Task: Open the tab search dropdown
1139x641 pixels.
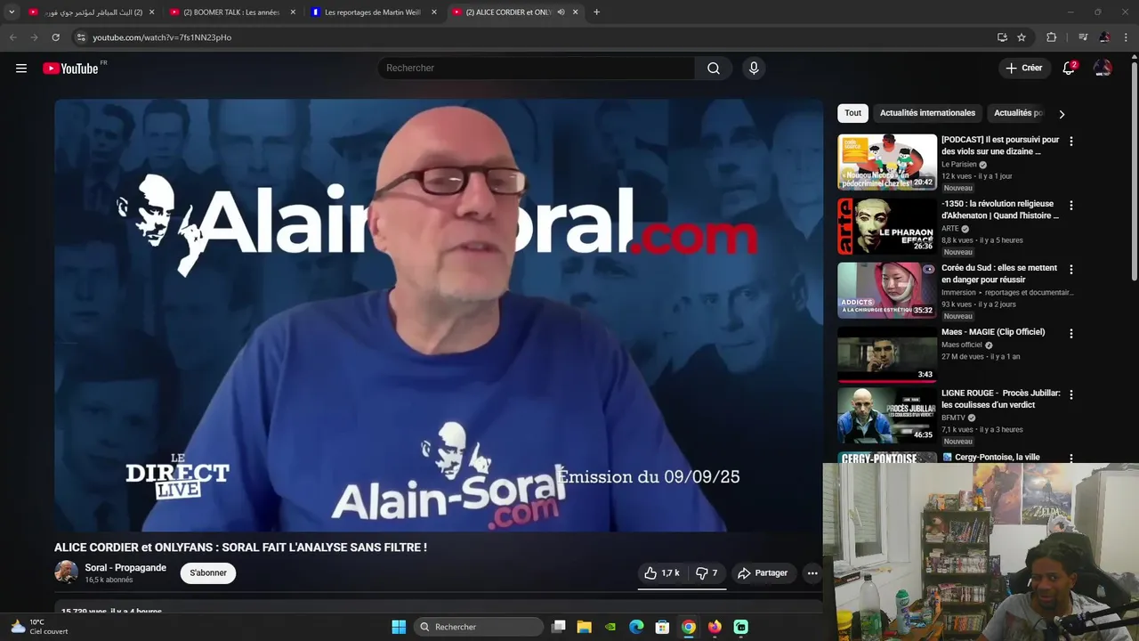Action: tap(12, 12)
